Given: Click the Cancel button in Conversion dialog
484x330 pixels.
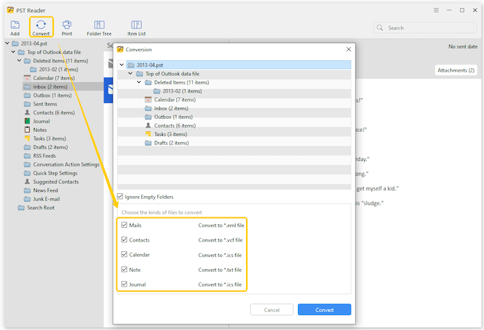Looking at the screenshot, I should [x=272, y=310].
